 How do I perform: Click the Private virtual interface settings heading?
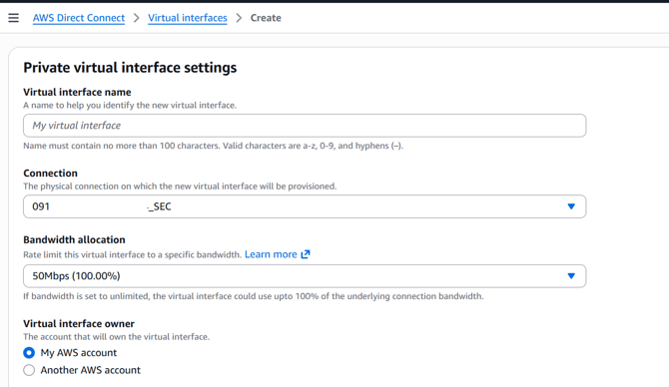[130, 68]
